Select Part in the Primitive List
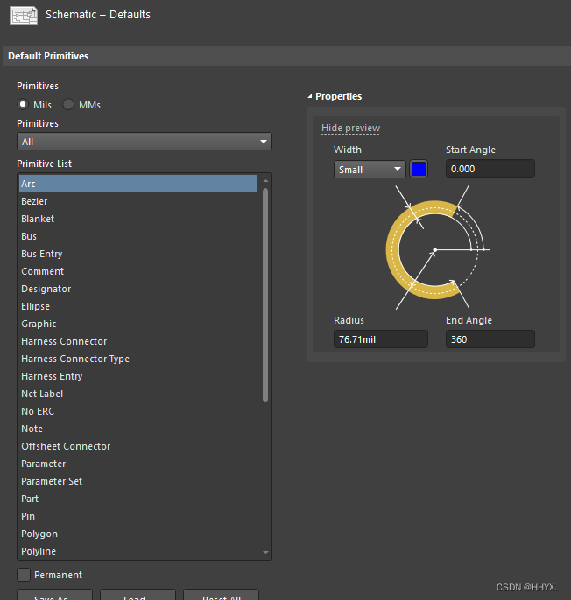Viewport: 571px width, 600px height. tap(138, 499)
